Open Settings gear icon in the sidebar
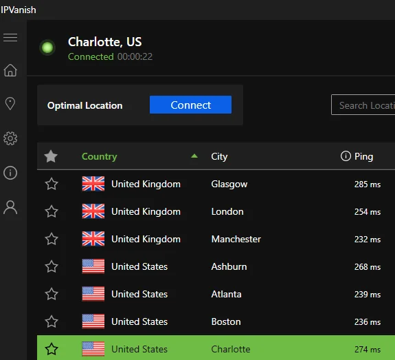The height and width of the screenshot is (360, 395). tap(10, 138)
